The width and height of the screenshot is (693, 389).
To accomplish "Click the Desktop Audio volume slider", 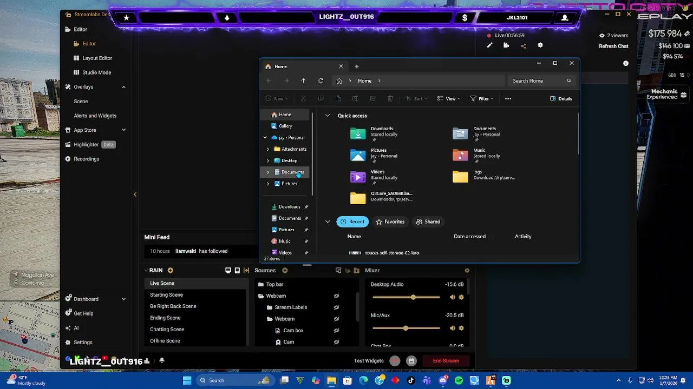I will (x=406, y=297).
